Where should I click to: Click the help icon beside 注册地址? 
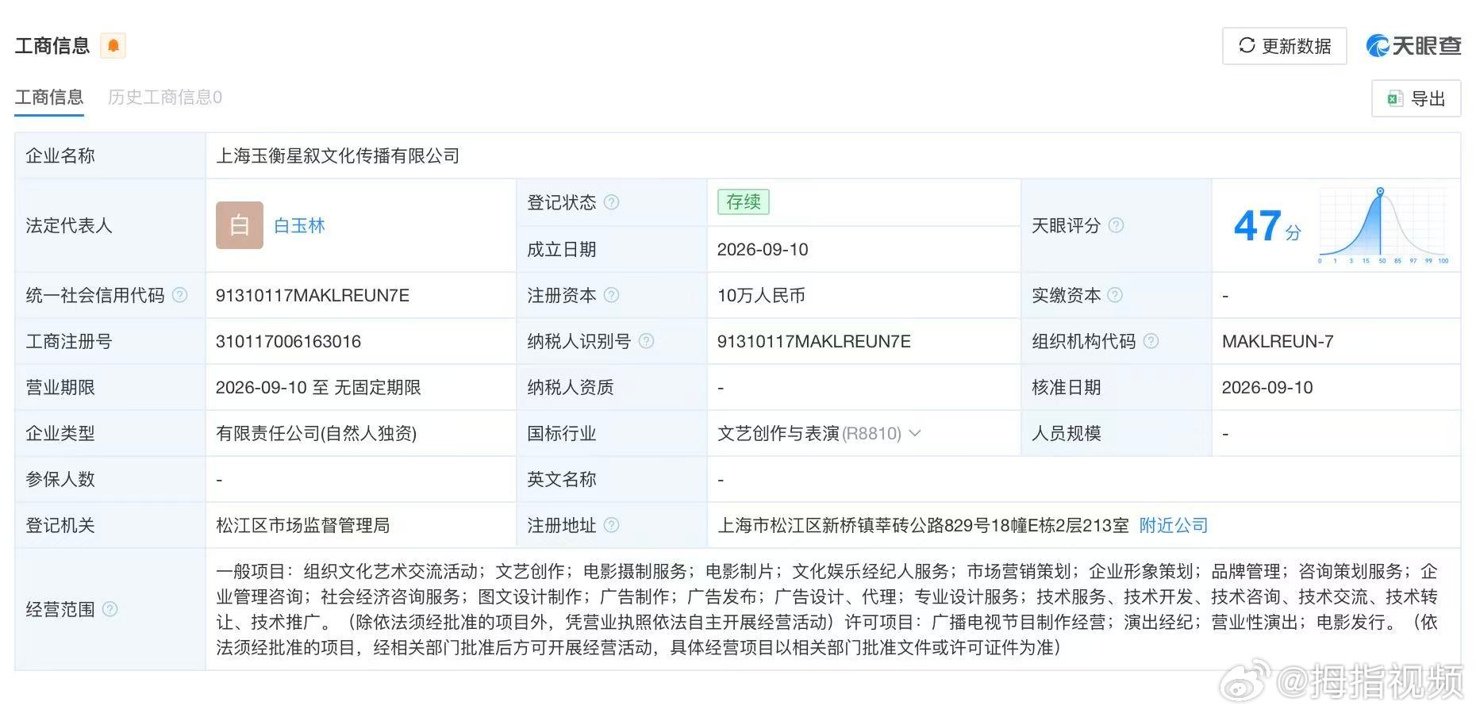click(x=611, y=525)
